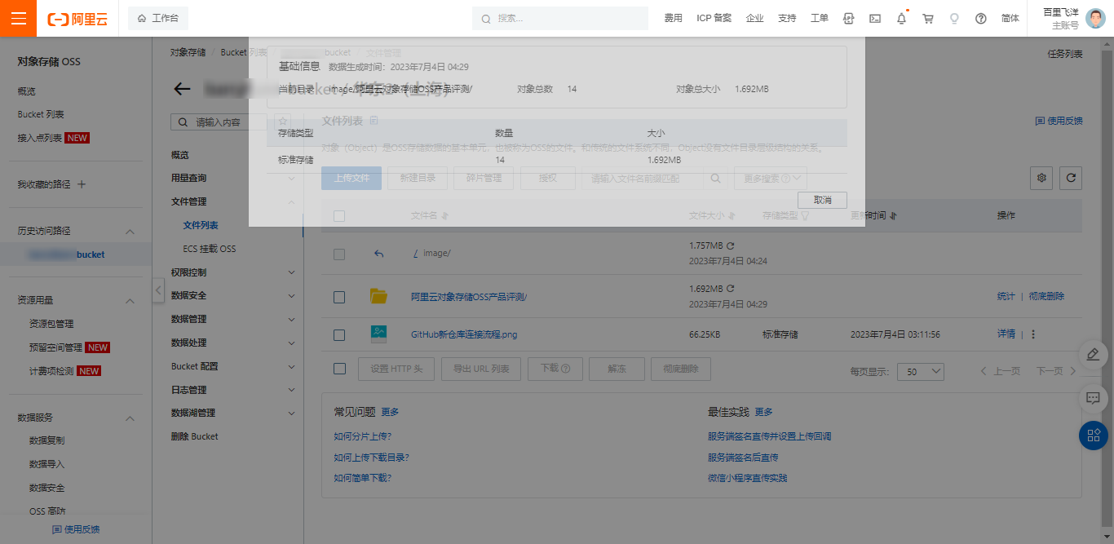Screen dimensions: 1114x544
Task: Open the items-per-page dropdown showing 50
Action: click(x=920, y=371)
